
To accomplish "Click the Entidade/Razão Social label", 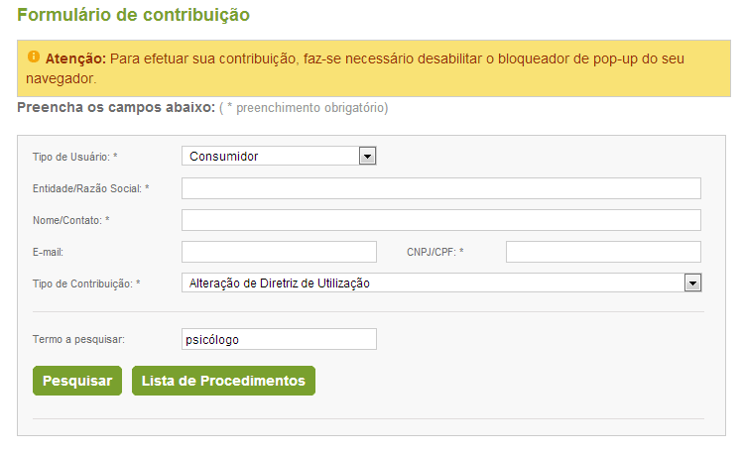I will pos(90,188).
